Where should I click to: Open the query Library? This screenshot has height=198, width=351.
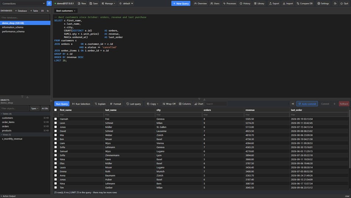point(259,3)
